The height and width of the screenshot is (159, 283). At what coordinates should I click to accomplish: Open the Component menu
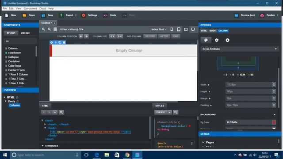[30, 8]
